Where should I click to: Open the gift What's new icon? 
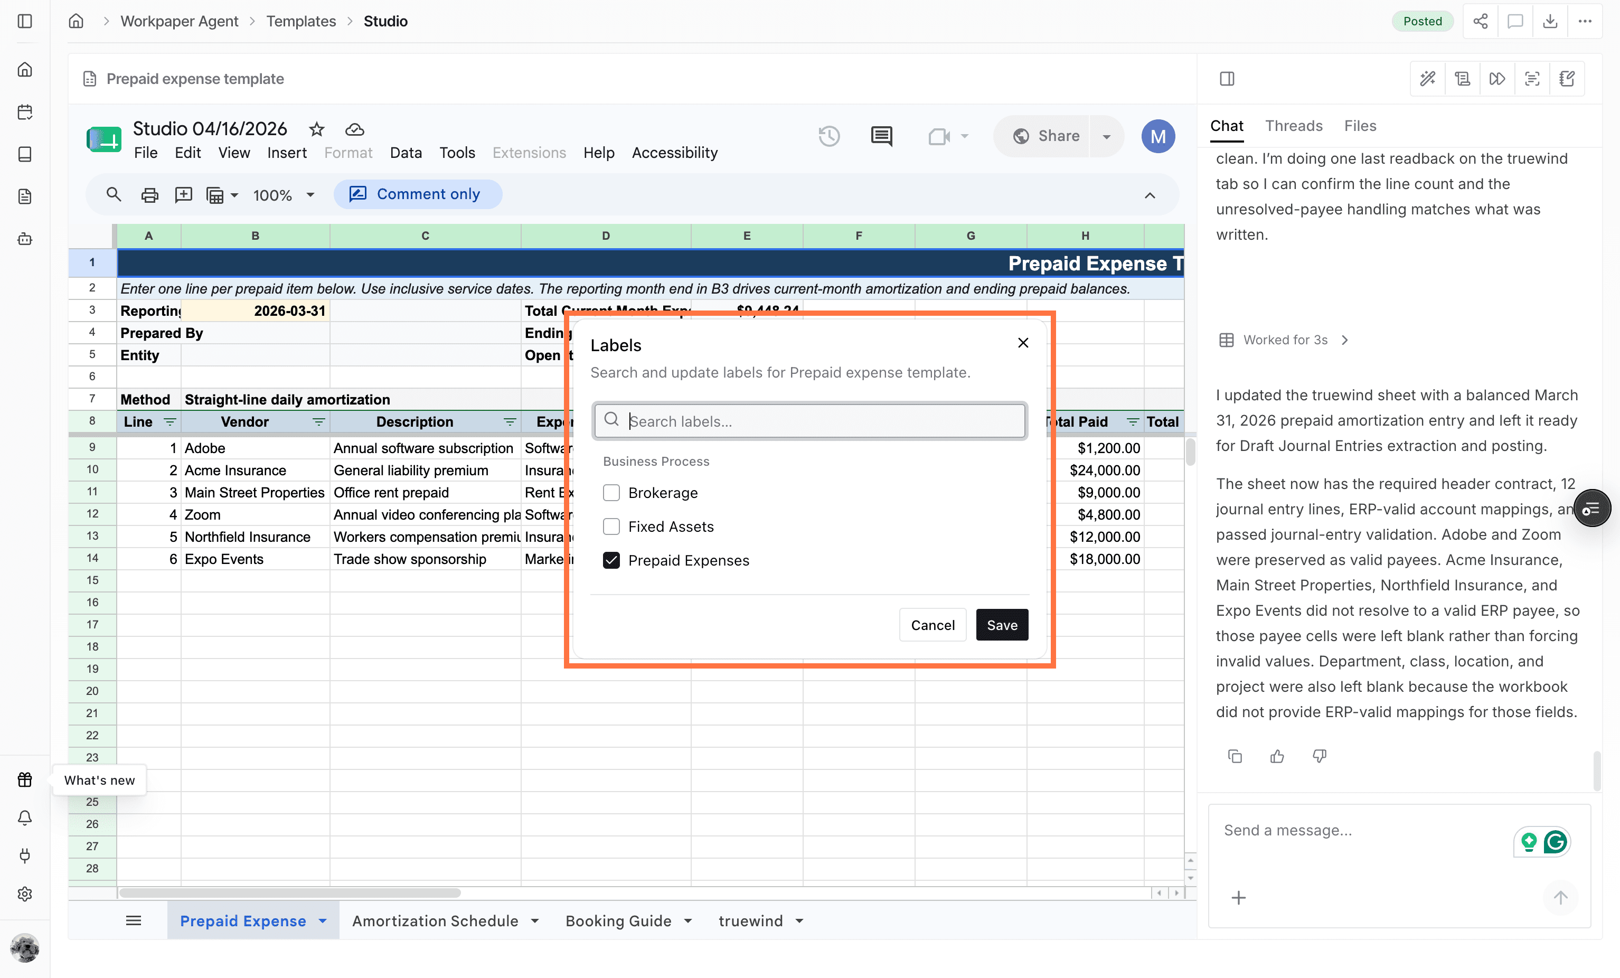[x=25, y=779]
